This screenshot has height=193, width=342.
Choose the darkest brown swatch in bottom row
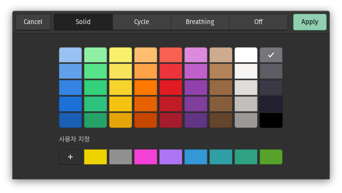pos(221,120)
